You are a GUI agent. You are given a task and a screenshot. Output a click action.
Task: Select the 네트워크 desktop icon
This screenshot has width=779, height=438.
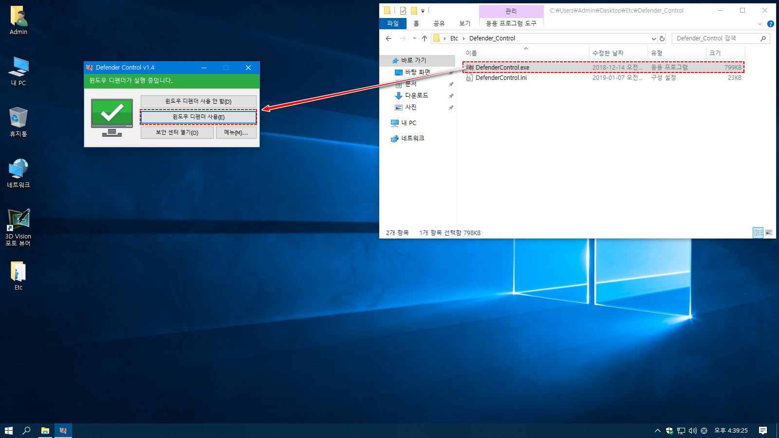pyautogui.click(x=19, y=173)
